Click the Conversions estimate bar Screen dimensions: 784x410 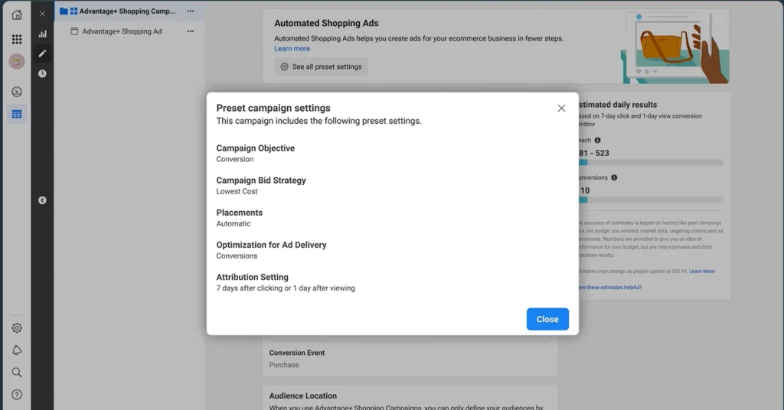[x=651, y=200]
